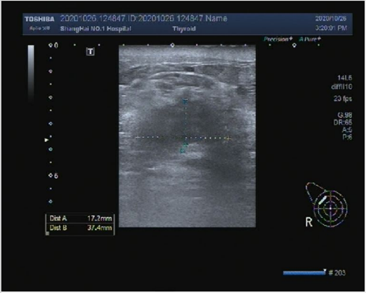Click the P:6 parameter value

coord(347,137)
